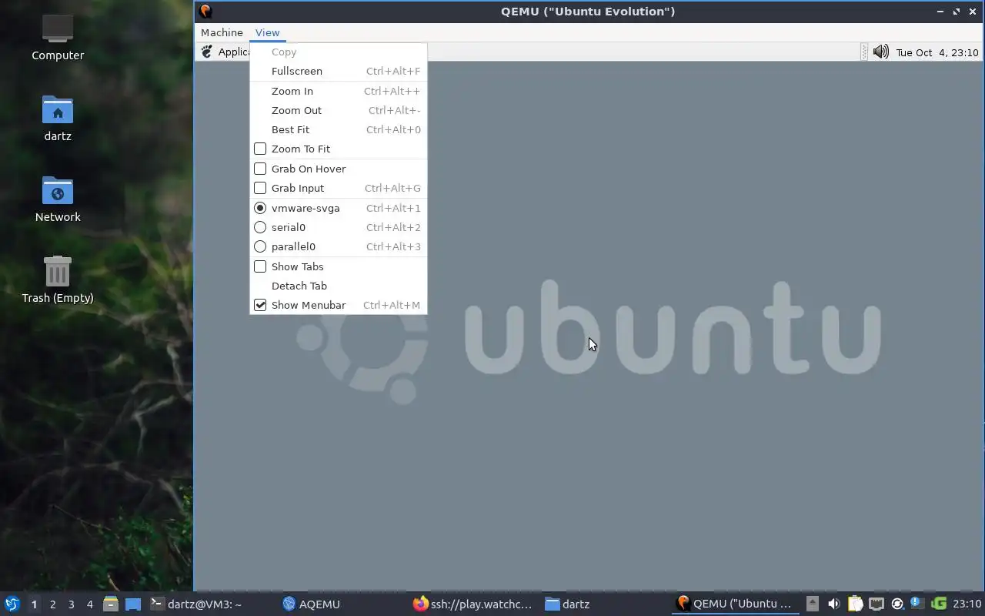Click the blue notification tray icon
Image resolution: width=985 pixels, height=616 pixels.
tap(917, 603)
